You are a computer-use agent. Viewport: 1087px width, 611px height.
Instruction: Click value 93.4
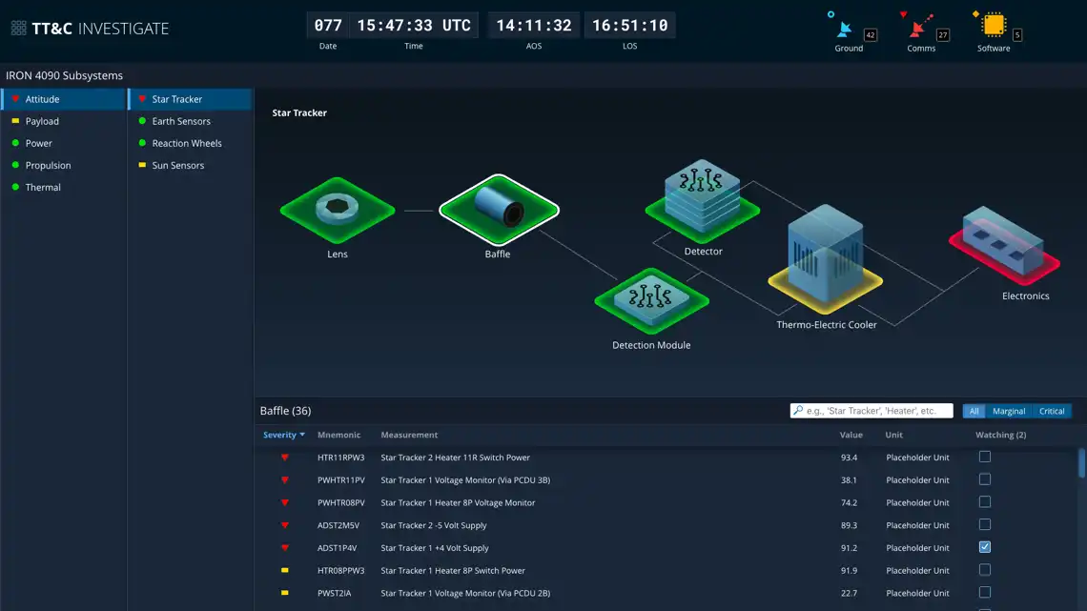849,458
